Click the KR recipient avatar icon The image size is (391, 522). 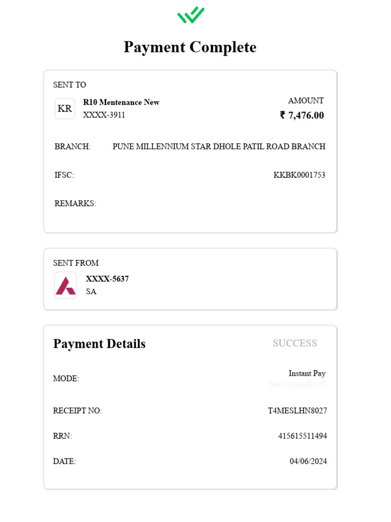point(65,109)
